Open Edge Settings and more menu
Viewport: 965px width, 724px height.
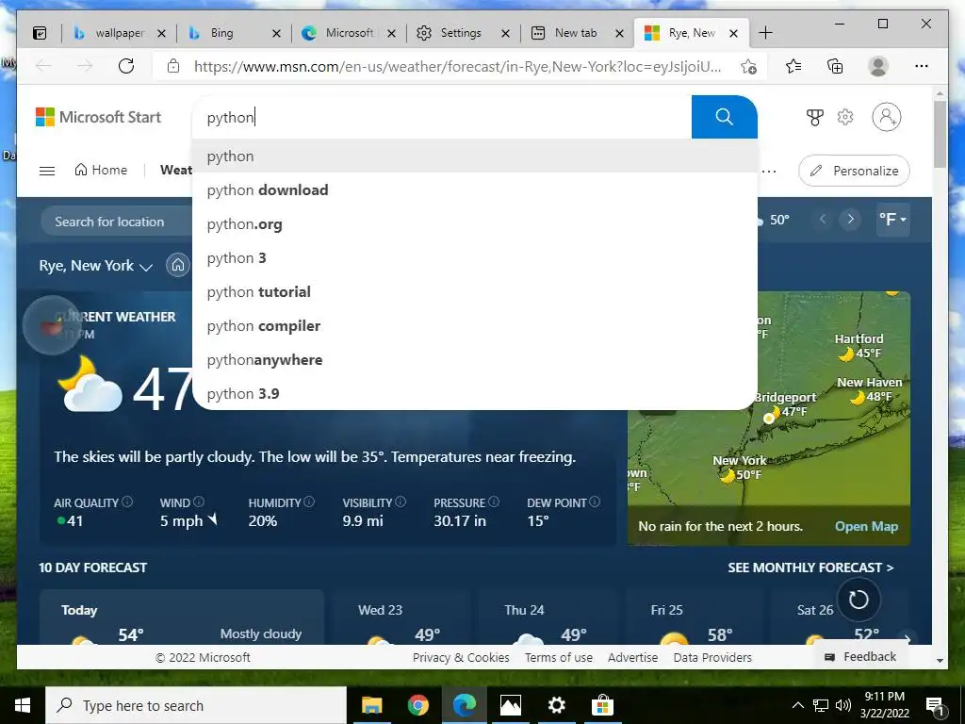click(922, 66)
